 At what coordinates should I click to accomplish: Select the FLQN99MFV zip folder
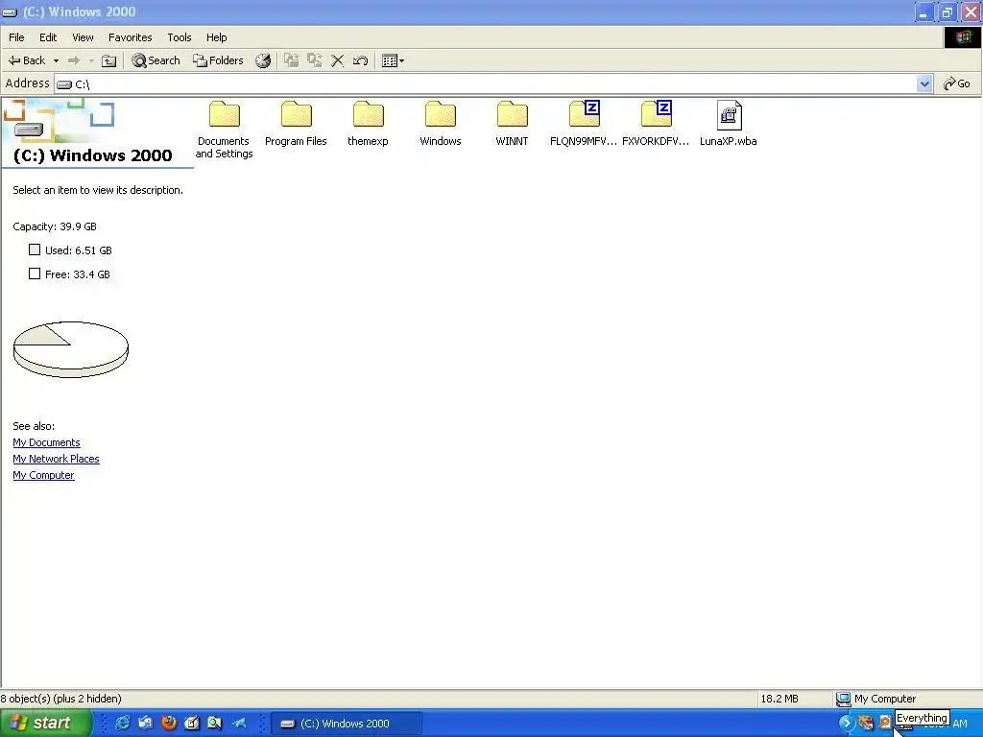click(x=584, y=124)
